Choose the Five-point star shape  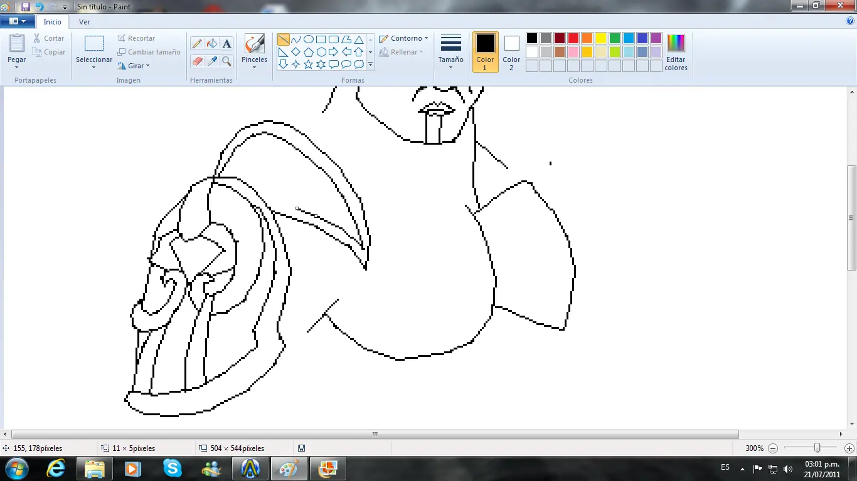(x=309, y=64)
